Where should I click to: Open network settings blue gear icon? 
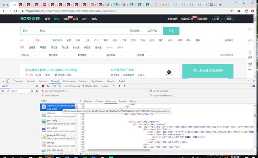[x=254, y=86]
